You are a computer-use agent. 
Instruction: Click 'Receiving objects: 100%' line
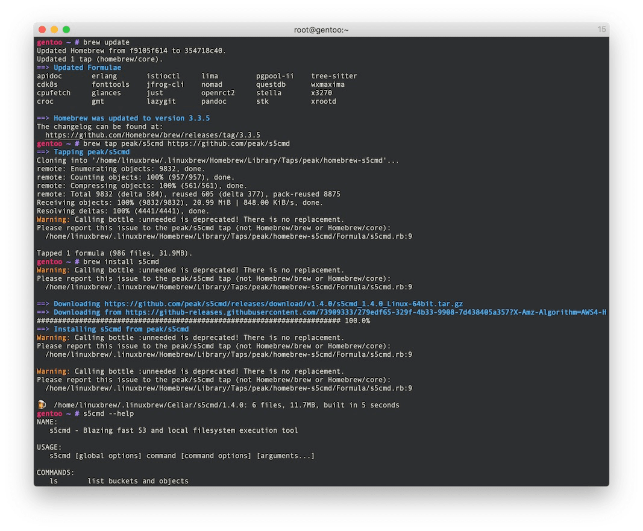tap(180, 203)
